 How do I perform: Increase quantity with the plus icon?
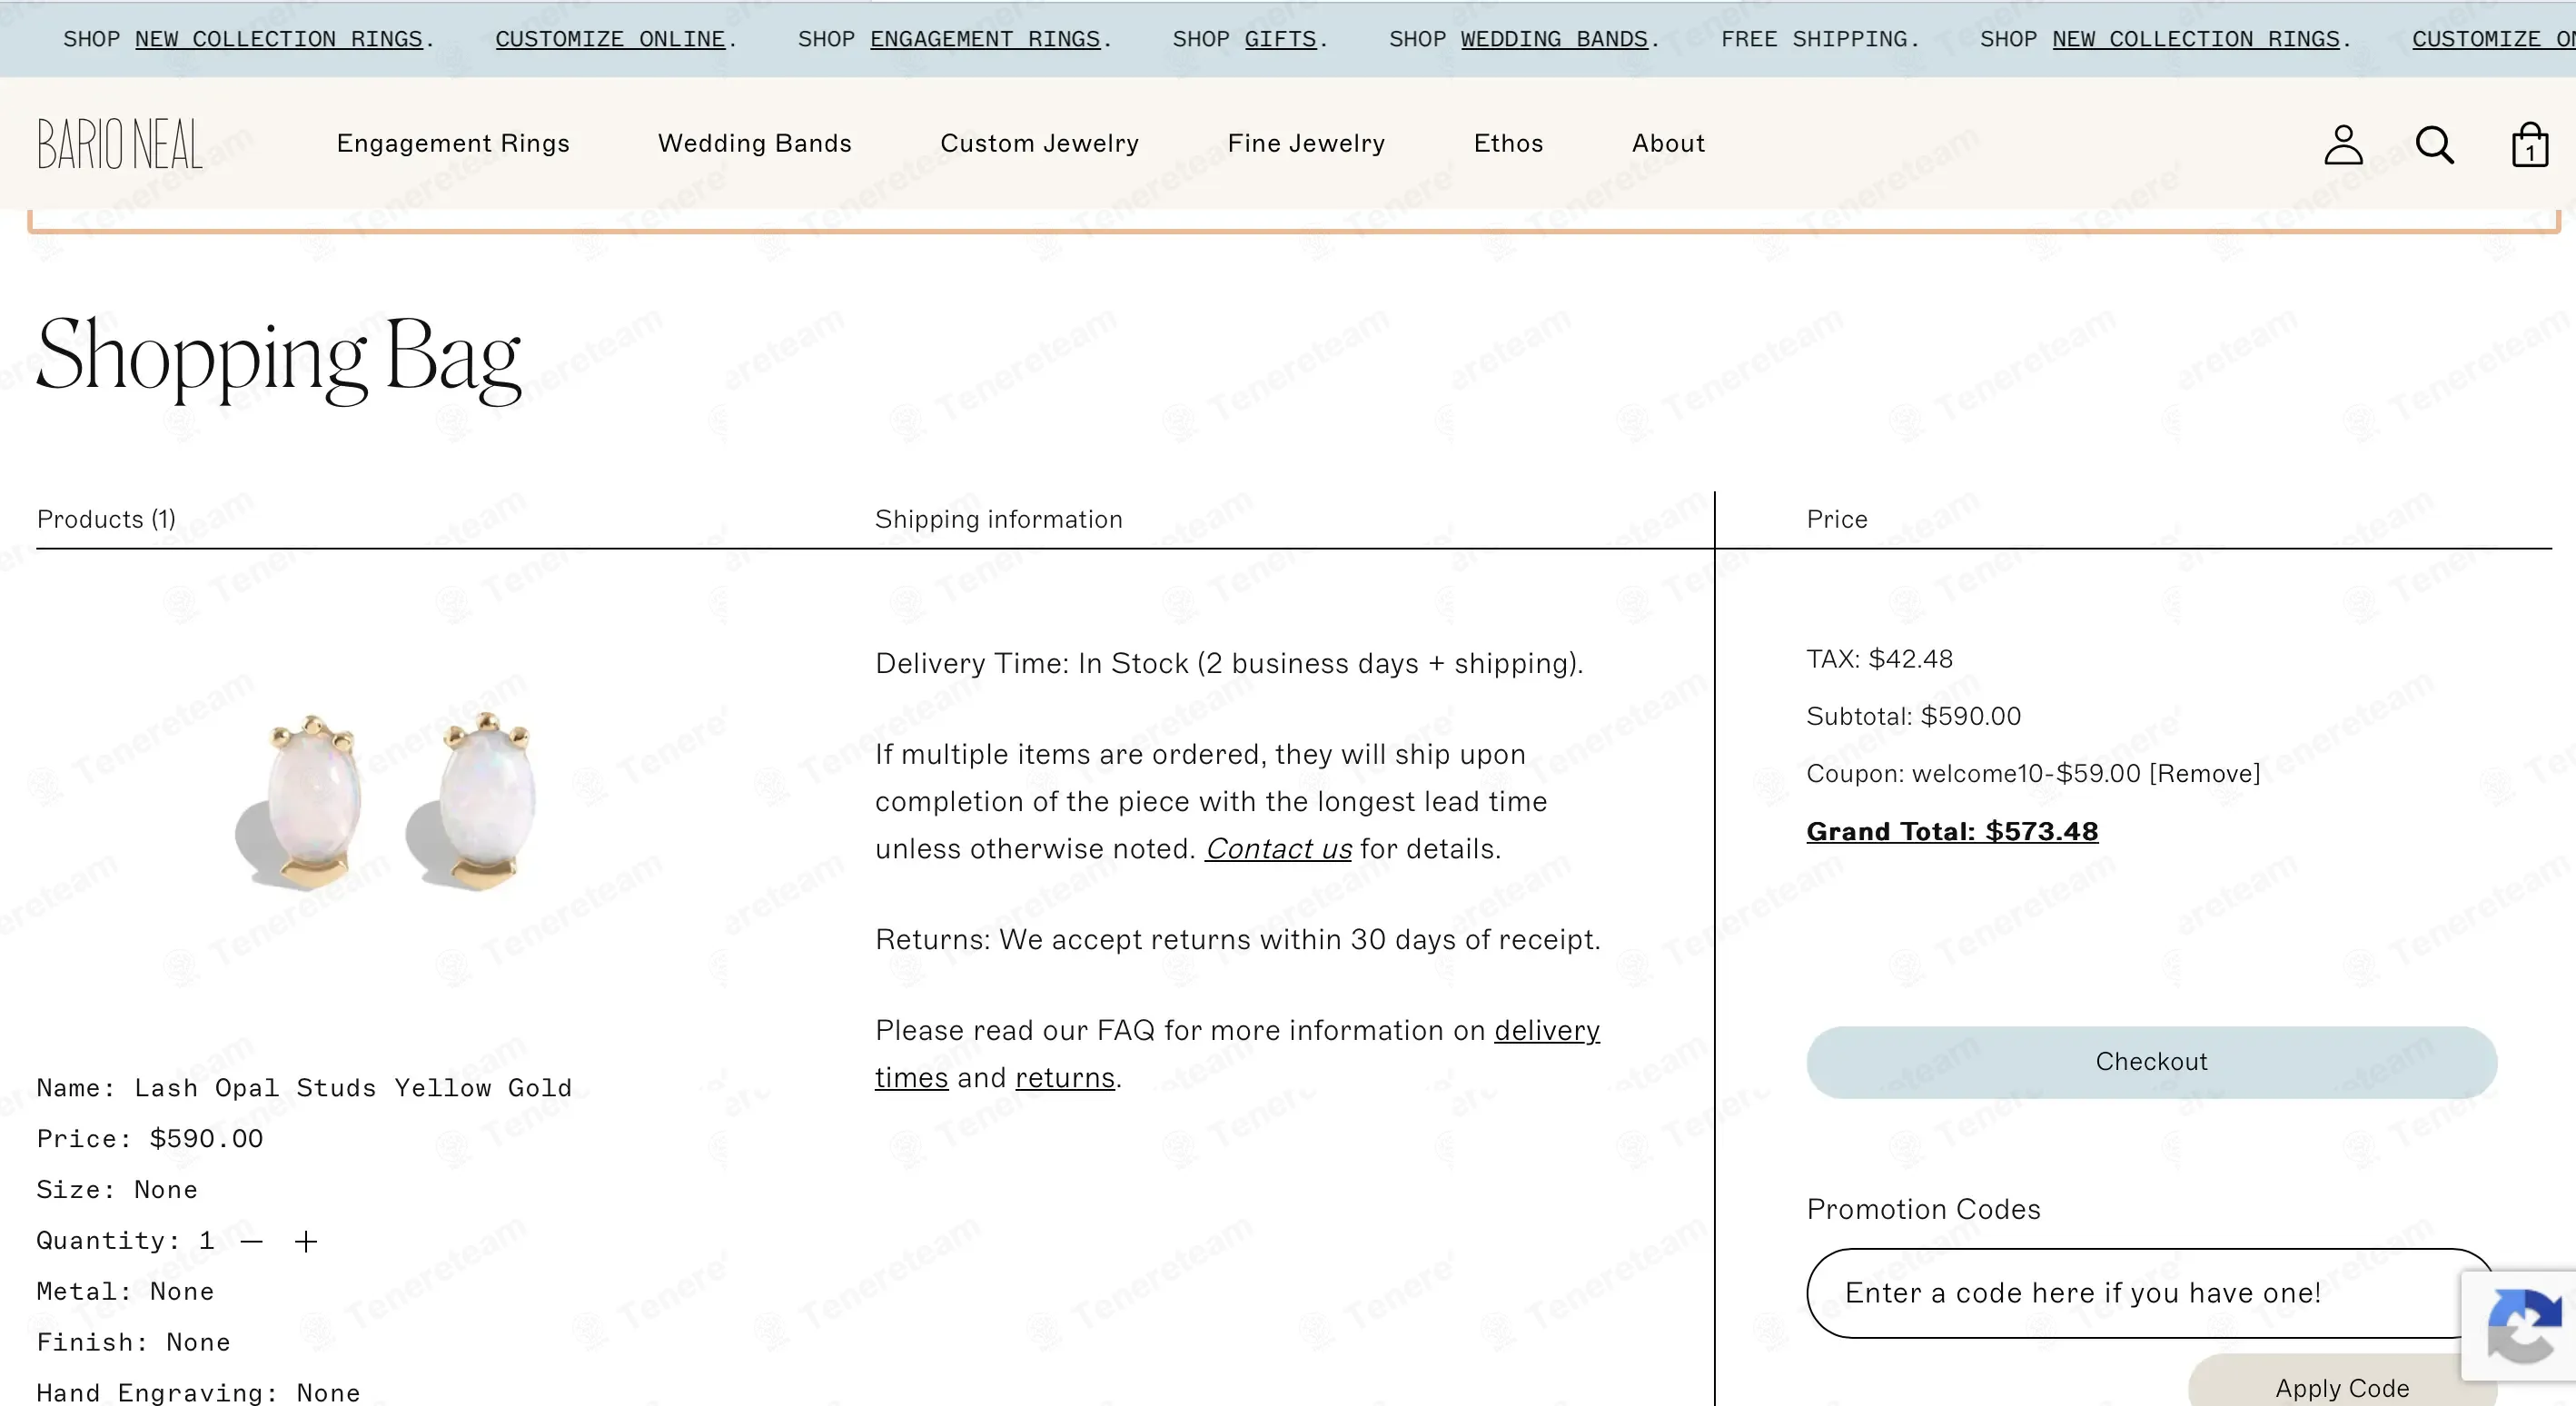(306, 1241)
